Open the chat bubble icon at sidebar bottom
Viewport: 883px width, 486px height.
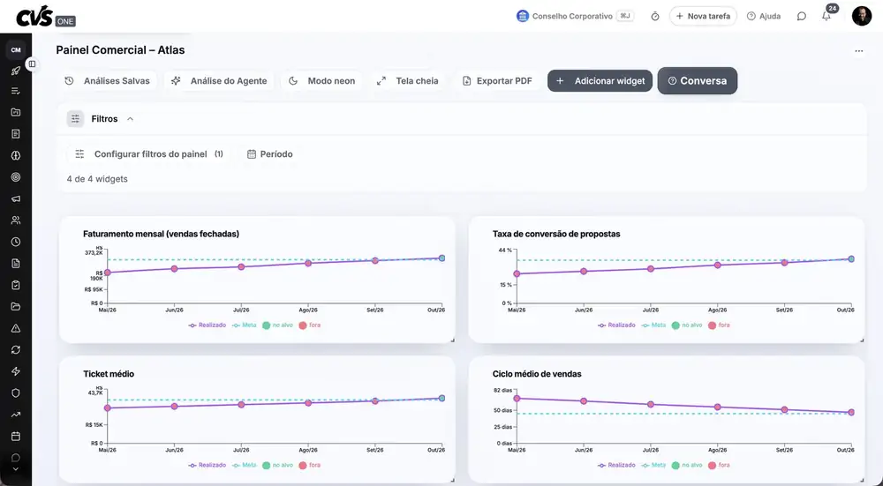(16, 458)
